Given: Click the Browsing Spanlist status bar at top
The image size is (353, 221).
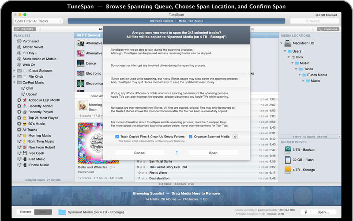Looking at the screenshot, I should [176, 21].
